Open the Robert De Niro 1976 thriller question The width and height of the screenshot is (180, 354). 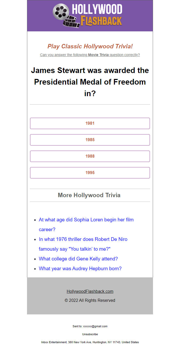click(x=83, y=239)
